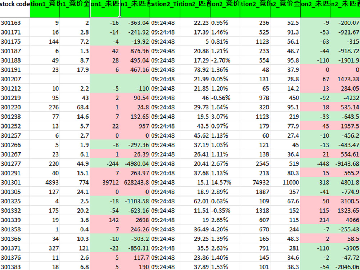Click the green cell -921.67
This screenshot has height=270, width=360.
[345, 32]
